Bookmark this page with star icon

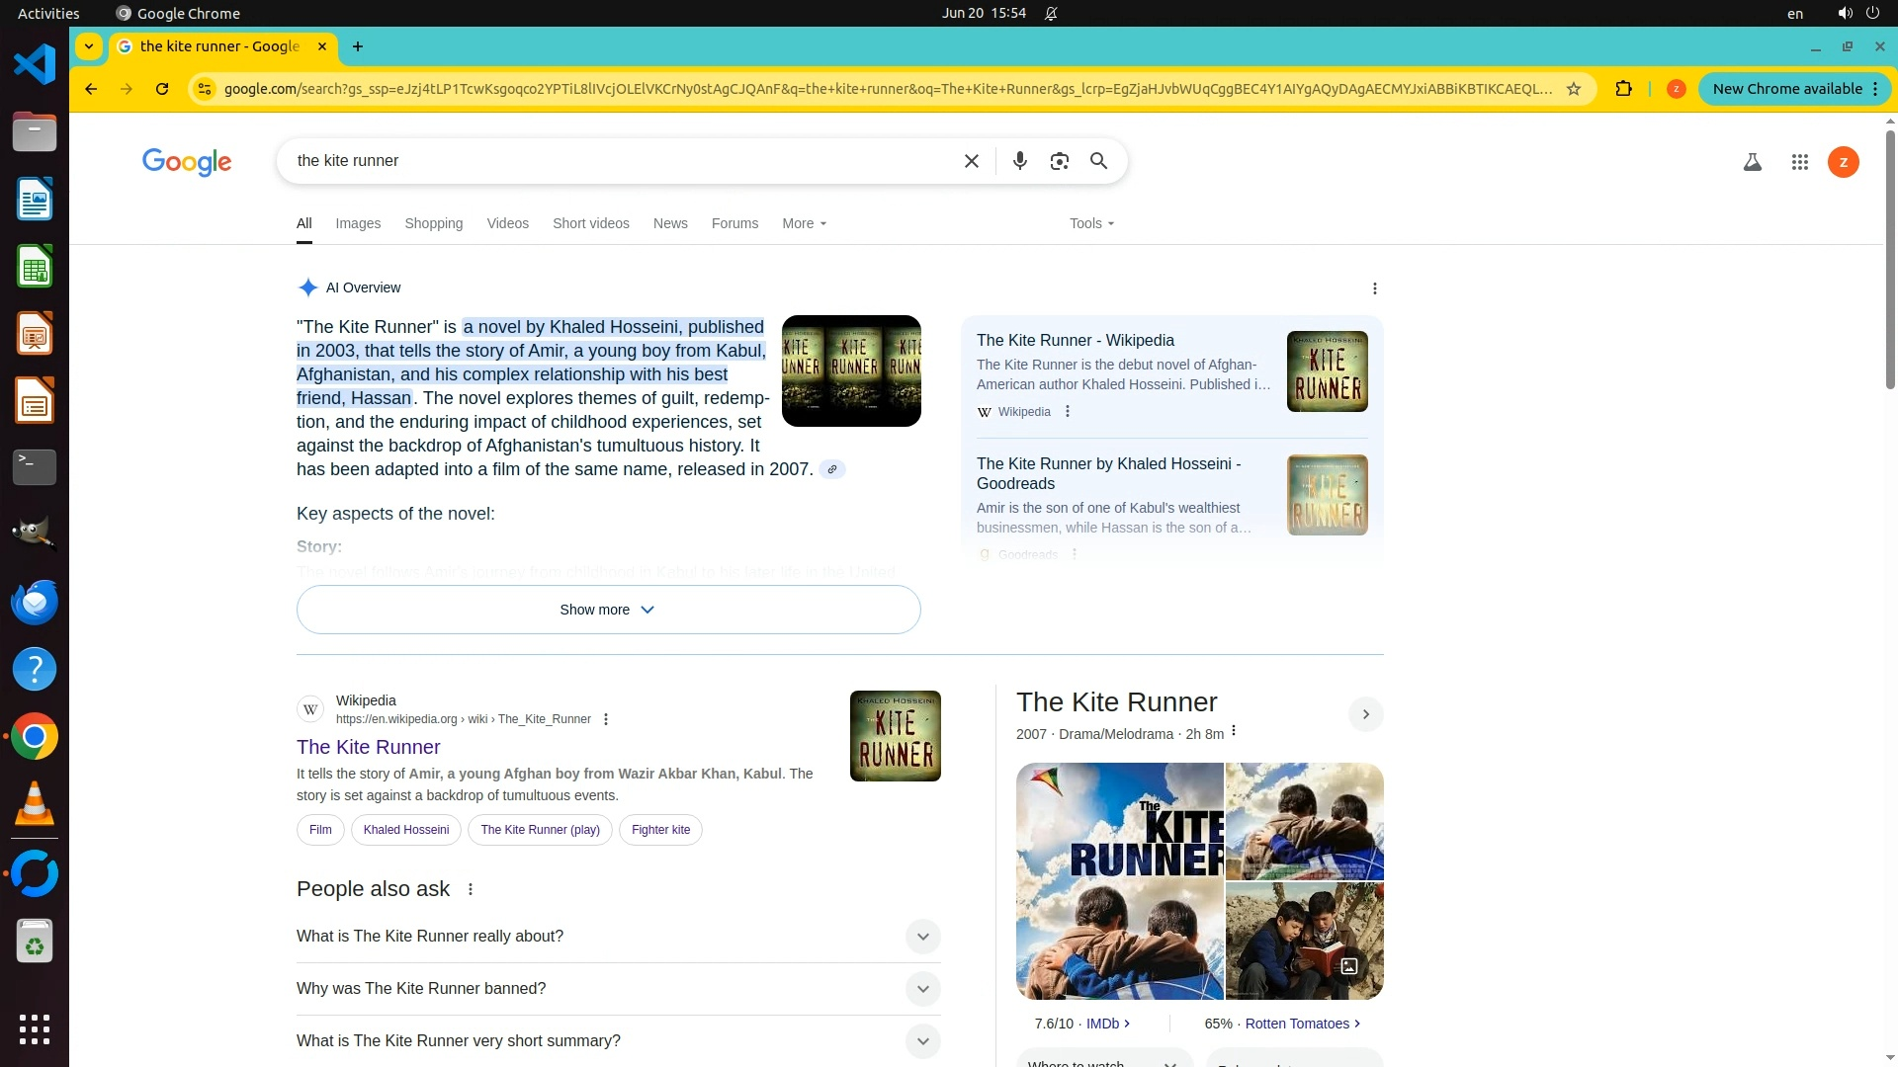pyautogui.click(x=1574, y=89)
